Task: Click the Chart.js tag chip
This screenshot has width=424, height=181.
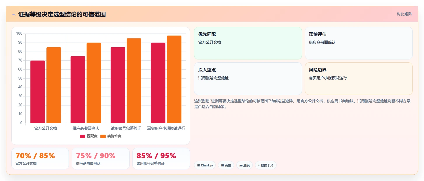Action: click(x=205, y=165)
